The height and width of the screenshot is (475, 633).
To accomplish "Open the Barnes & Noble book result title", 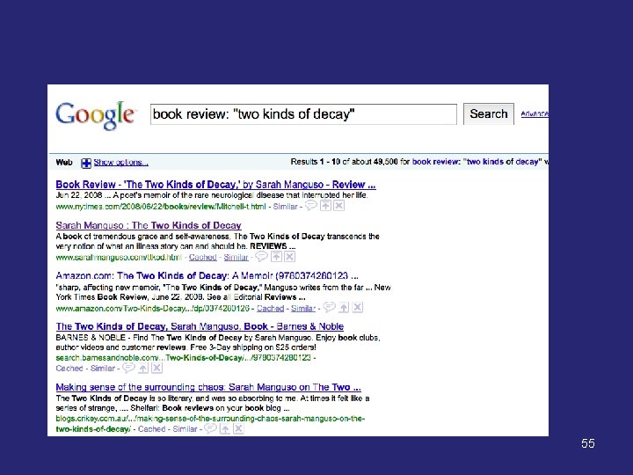I will coord(200,326).
